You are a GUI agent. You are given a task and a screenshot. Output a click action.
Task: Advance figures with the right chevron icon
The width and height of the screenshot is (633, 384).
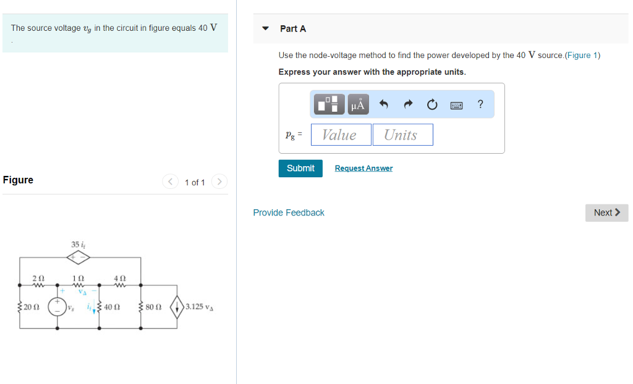[219, 182]
